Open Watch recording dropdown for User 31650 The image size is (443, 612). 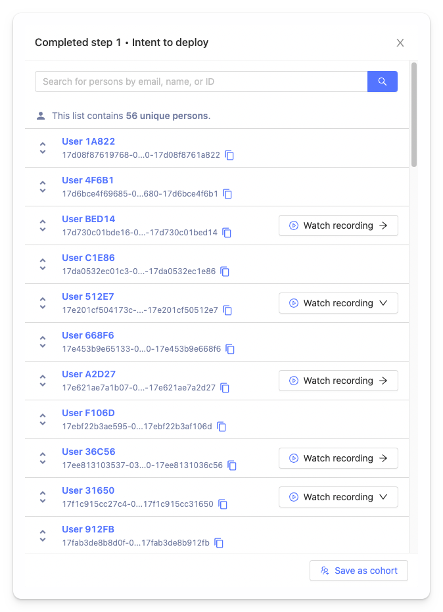click(384, 497)
